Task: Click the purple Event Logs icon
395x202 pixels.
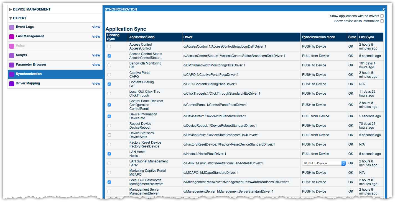Action: point(12,27)
